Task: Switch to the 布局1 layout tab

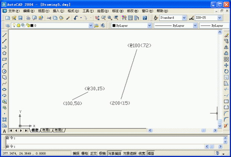Action: 46,130
